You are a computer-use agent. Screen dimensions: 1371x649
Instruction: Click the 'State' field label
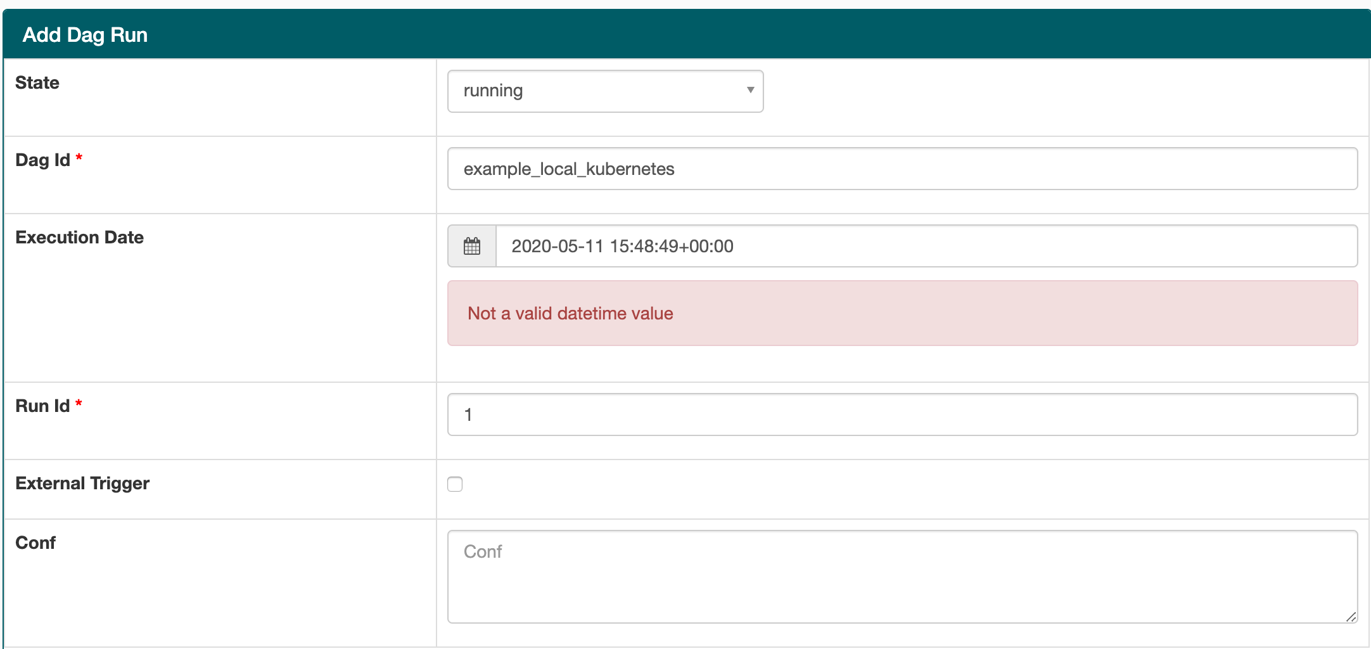point(37,82)
